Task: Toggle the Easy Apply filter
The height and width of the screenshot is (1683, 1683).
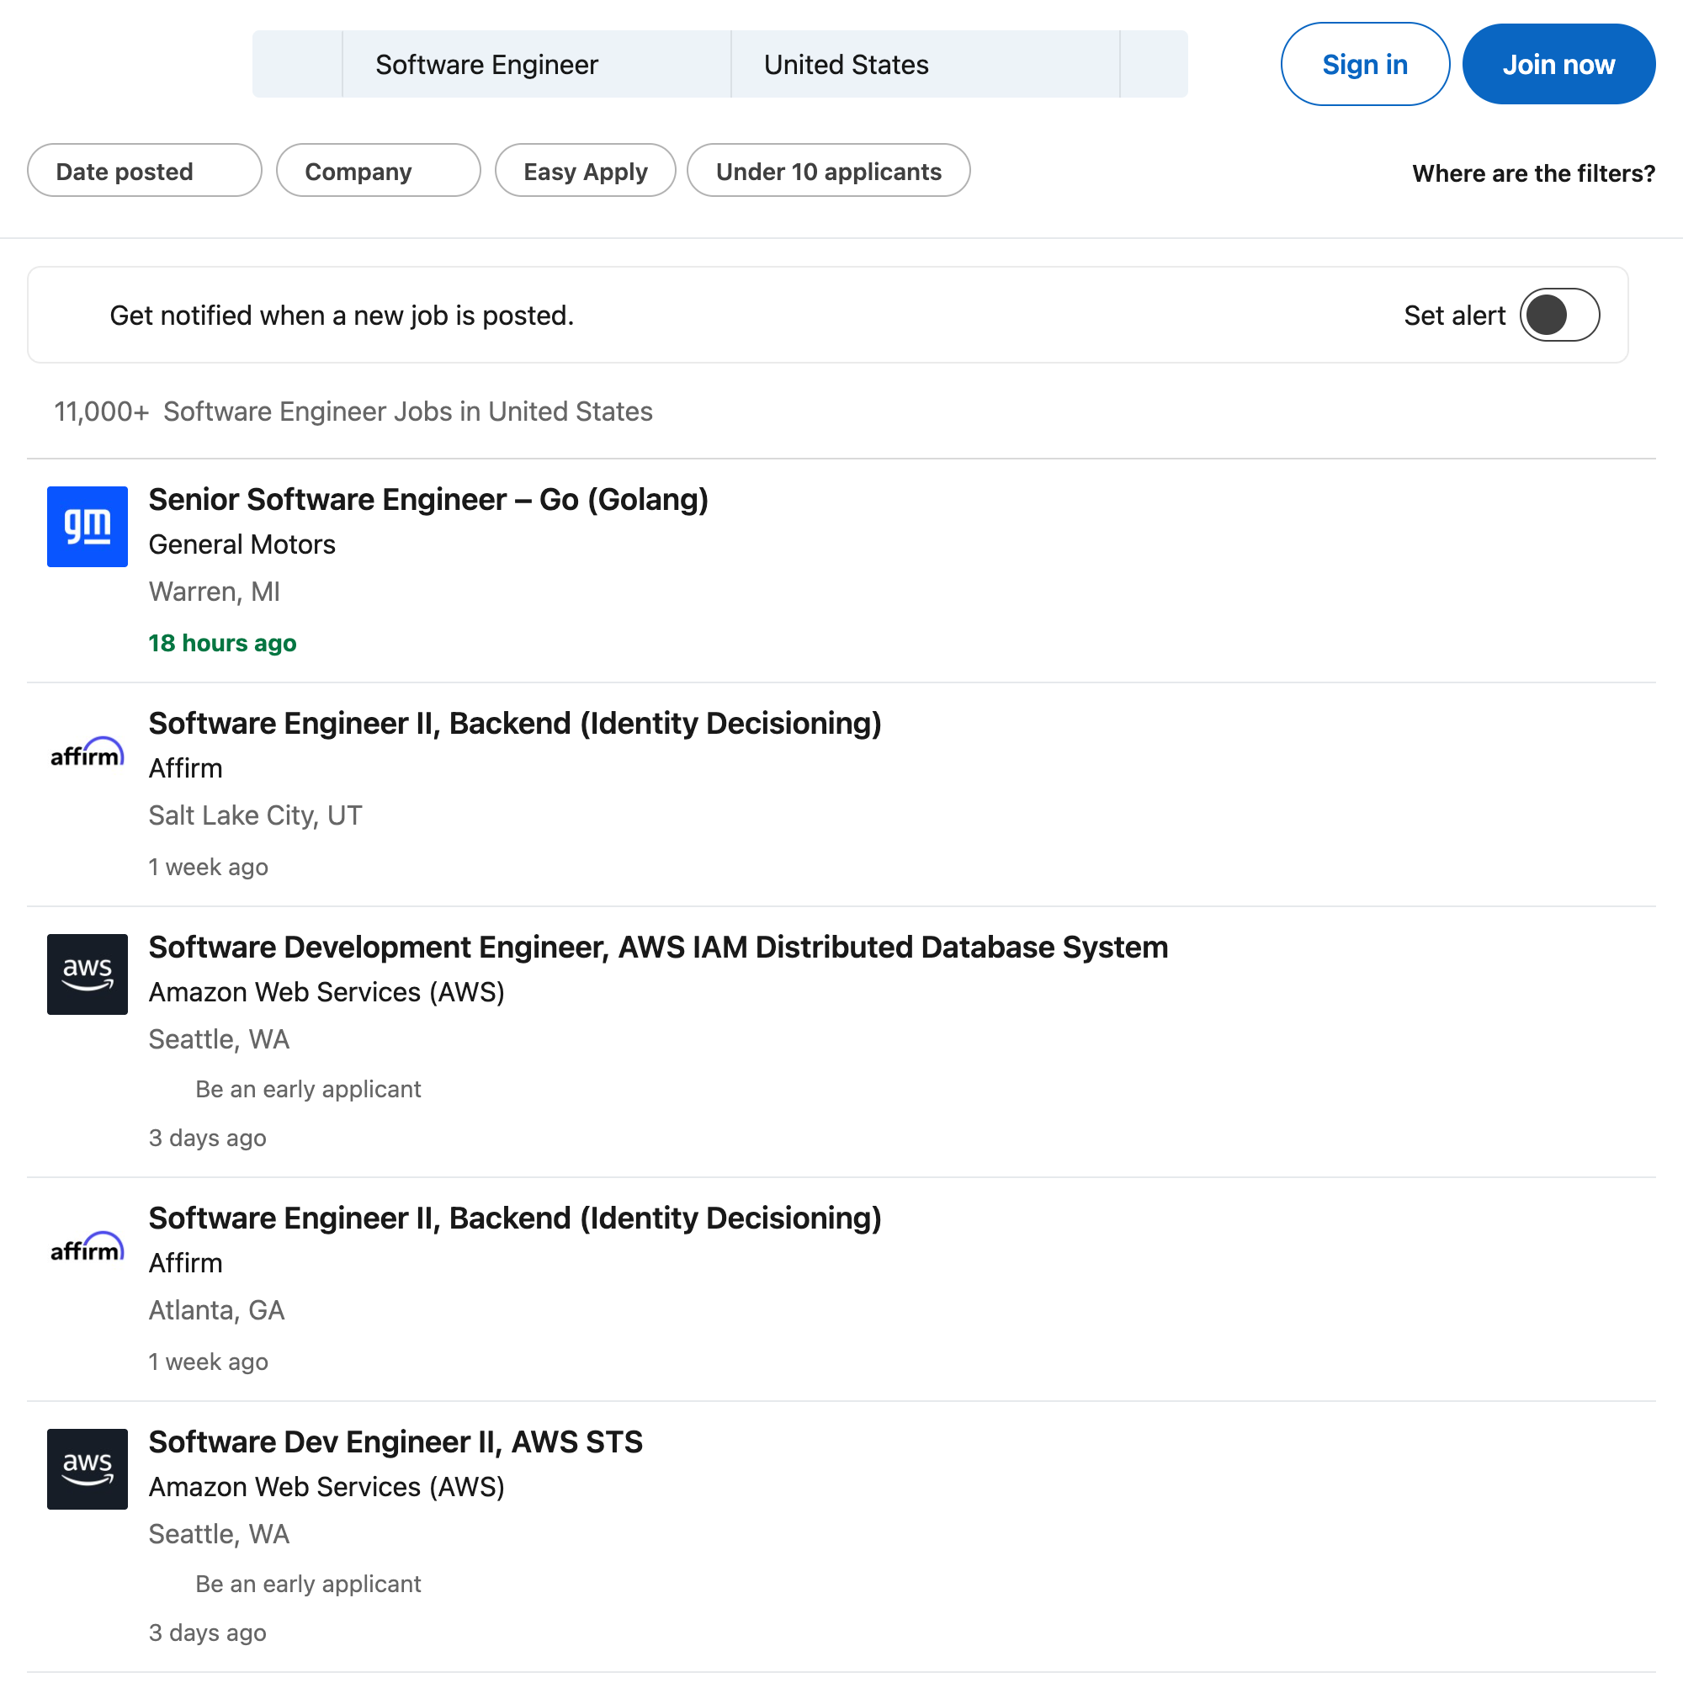Action: click(586, 171)
